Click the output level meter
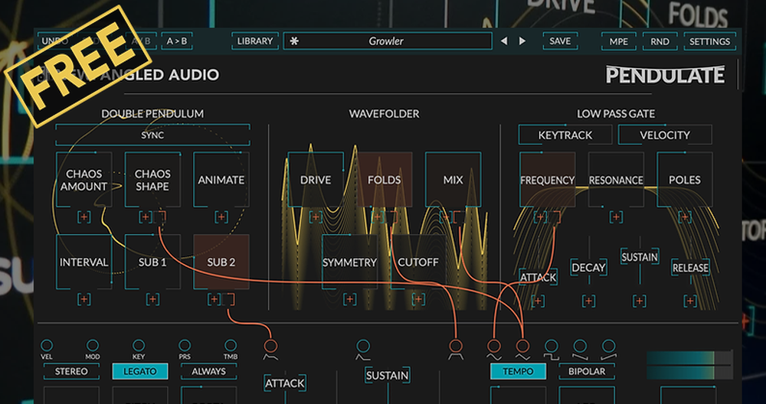This screenshot has height=404, width=766. 690,366
